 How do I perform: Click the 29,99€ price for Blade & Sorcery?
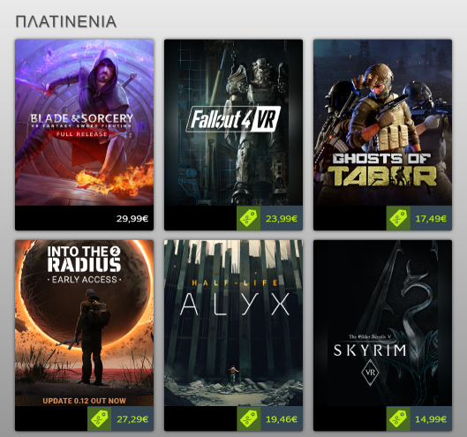132,219
